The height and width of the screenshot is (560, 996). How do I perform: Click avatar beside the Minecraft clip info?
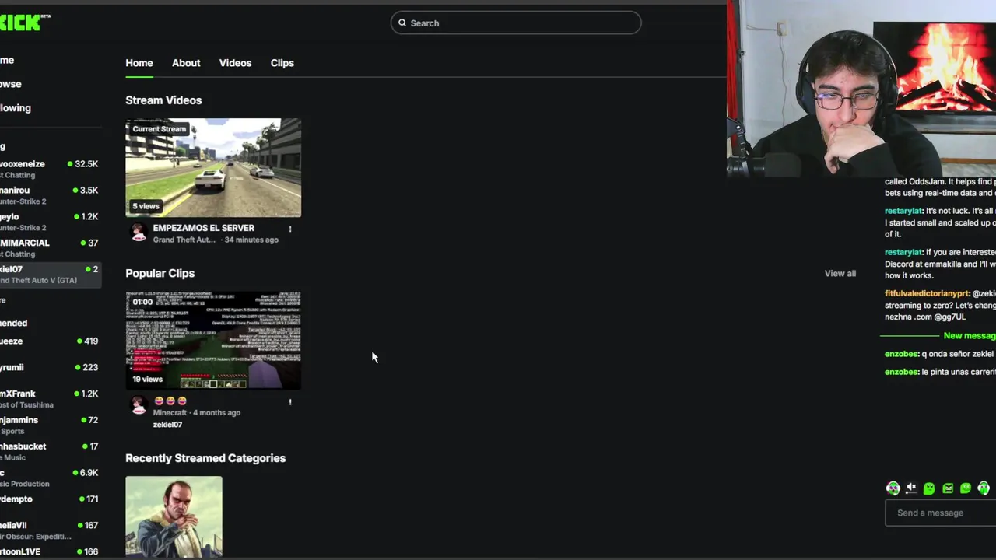[x=139, y=405]
